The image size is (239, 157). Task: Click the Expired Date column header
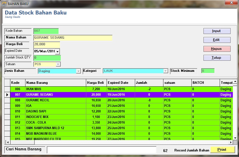click(121, 83)
